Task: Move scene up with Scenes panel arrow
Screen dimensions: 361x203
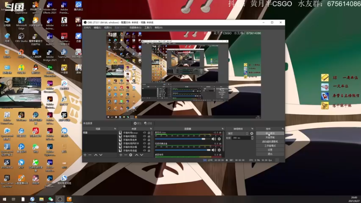Action: [x=96, y=155]
